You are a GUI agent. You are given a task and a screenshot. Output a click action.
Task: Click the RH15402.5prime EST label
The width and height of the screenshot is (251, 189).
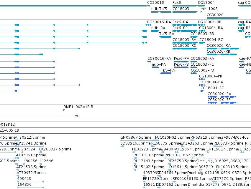pyautogui.click(x=149, y=167)
